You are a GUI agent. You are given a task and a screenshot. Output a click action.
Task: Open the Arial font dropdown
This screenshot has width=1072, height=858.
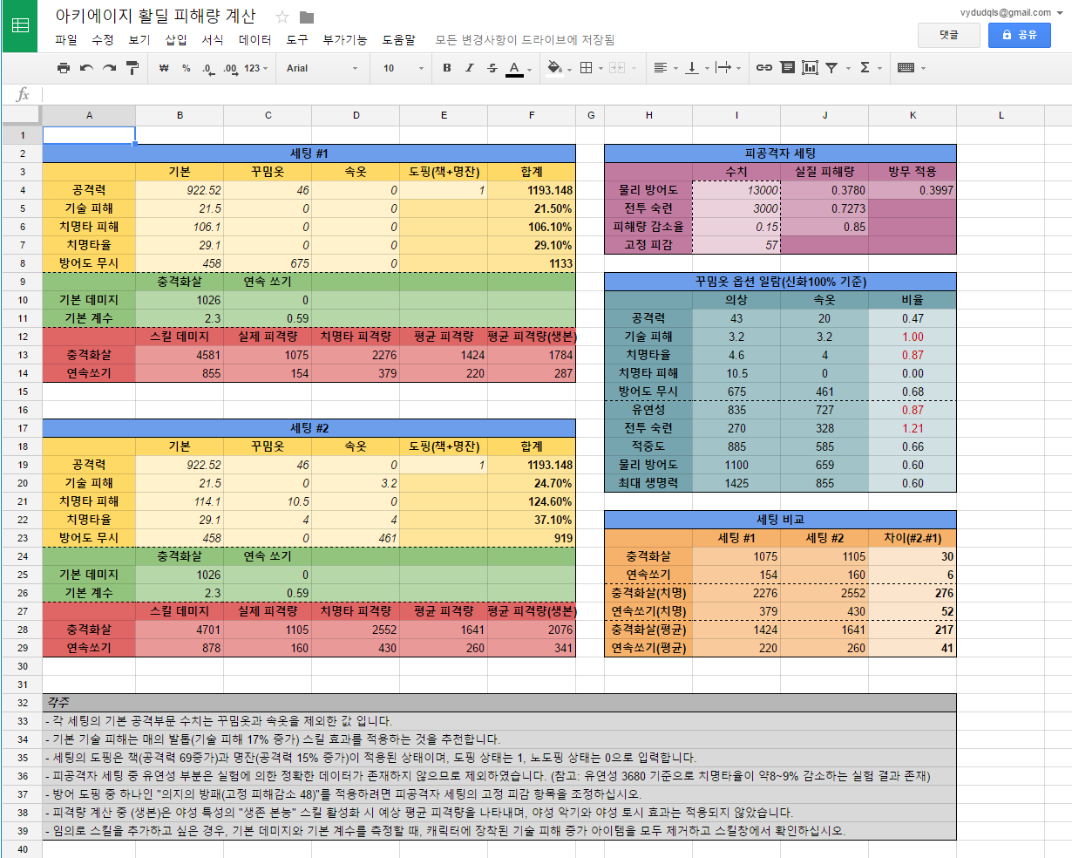click(x=322, y=68)
